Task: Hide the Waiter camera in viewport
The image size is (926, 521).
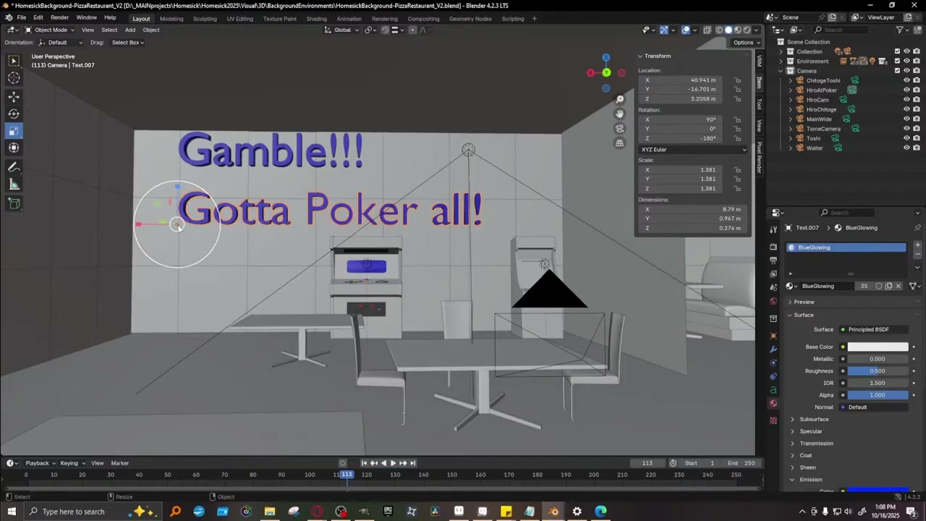Action: pos(906,148)
